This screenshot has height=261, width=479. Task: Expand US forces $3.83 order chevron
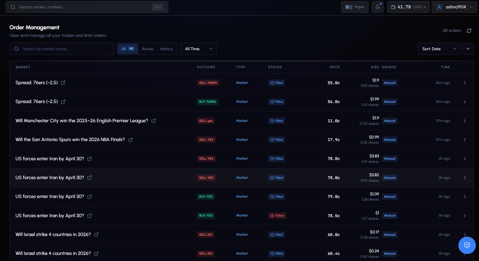pos(465,159)
